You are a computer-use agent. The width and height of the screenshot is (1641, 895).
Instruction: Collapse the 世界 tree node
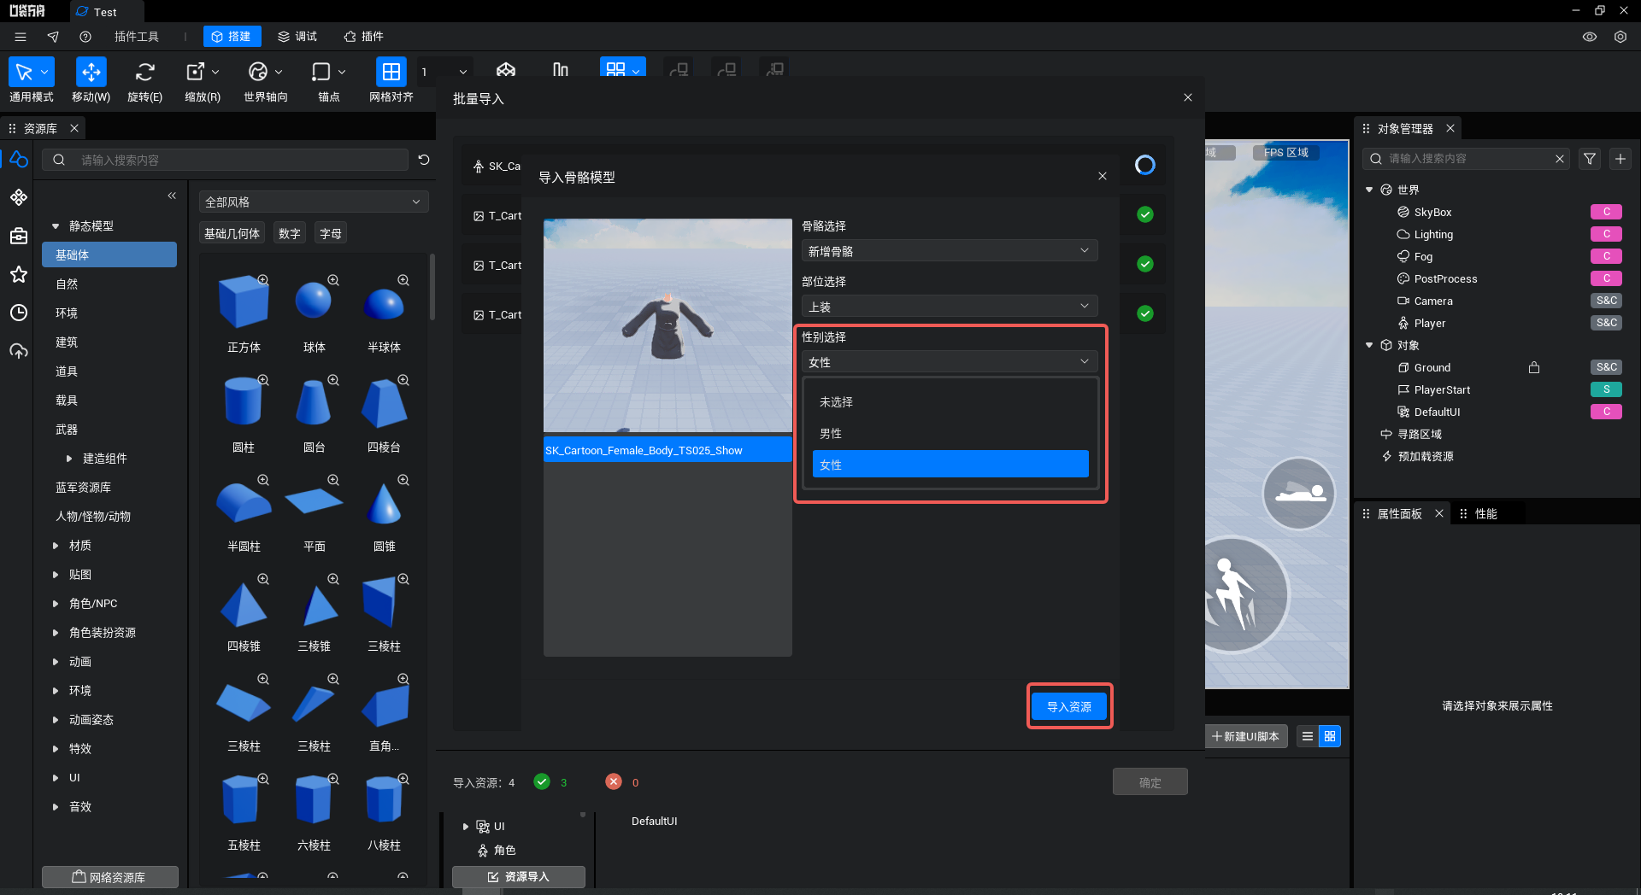coord(1369,190)
